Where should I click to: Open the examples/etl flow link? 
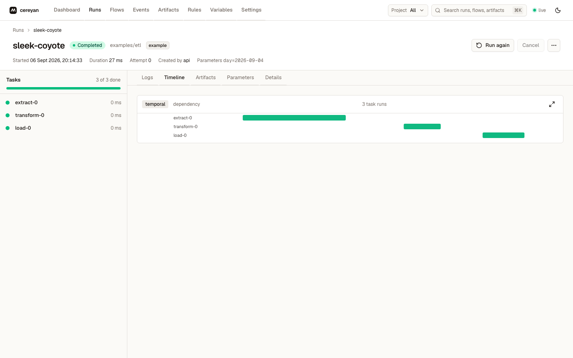125,45
